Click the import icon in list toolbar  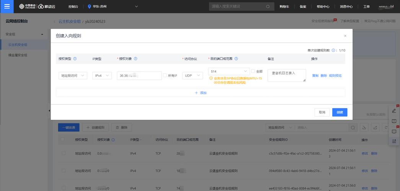click(364, 128)
